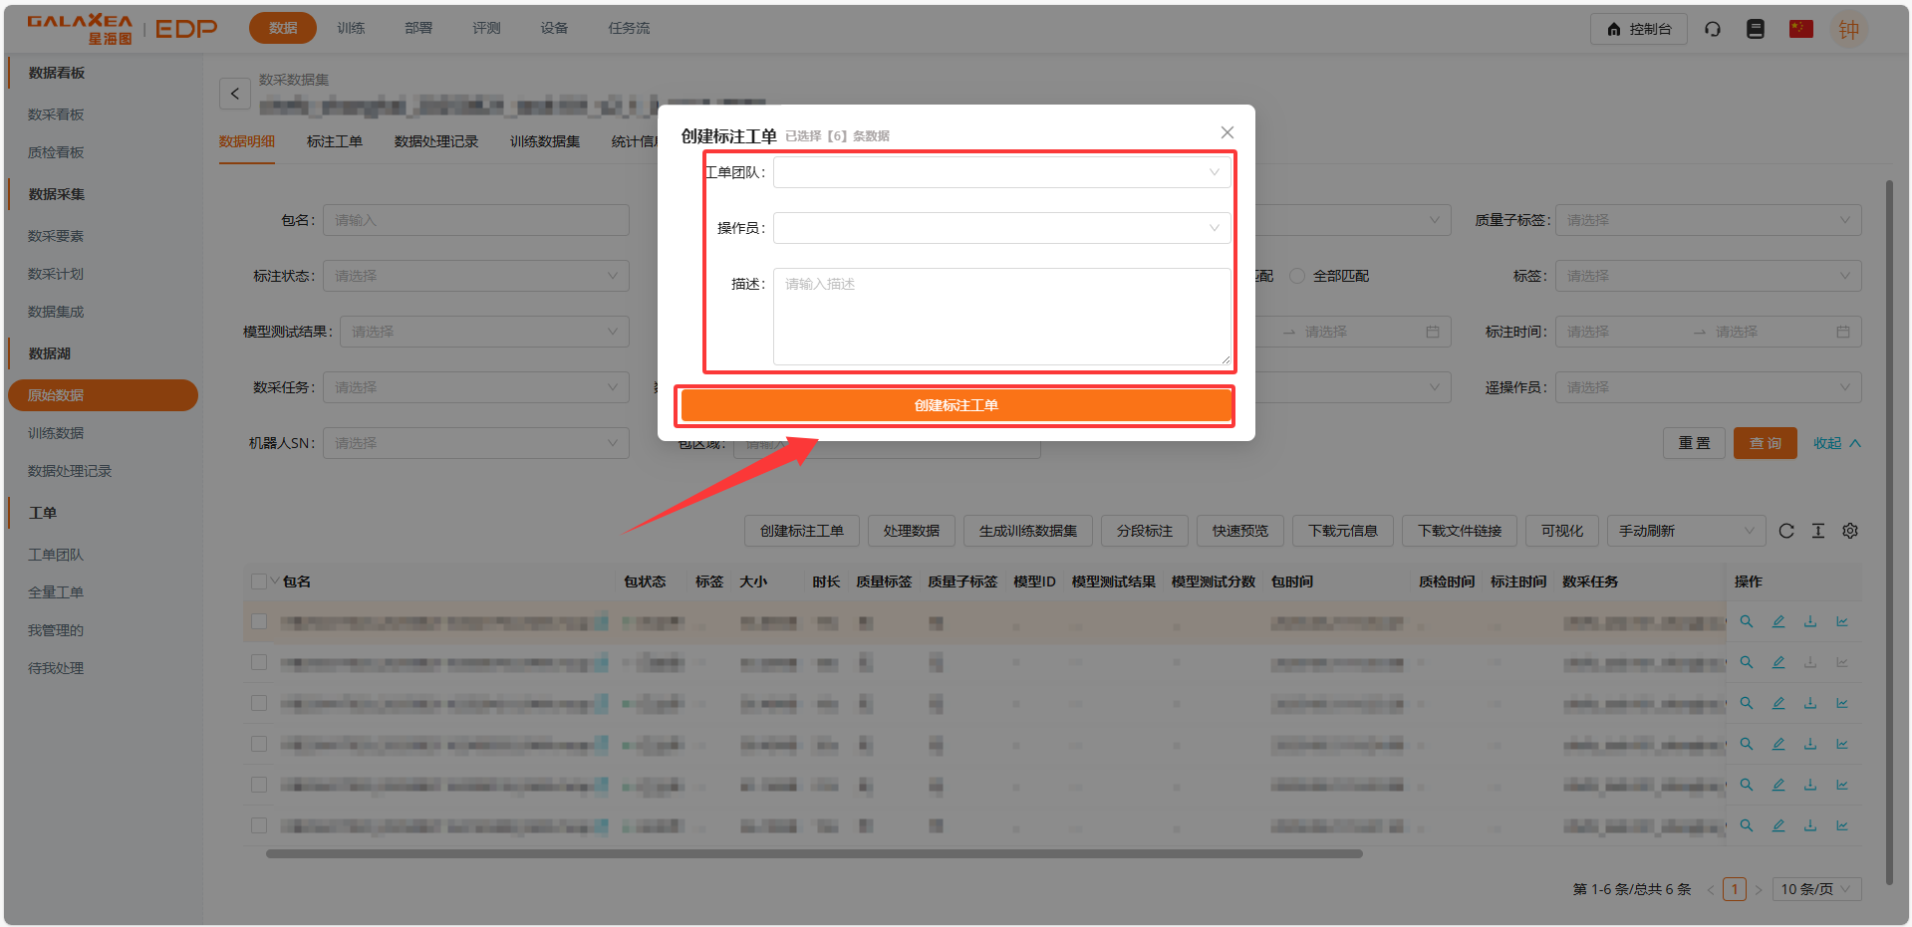The height and width of the screenshot is (927, 1912).
Task: Click the back arrow beside the dataset title
Action: pyautogui.click(x=234, y=94)
